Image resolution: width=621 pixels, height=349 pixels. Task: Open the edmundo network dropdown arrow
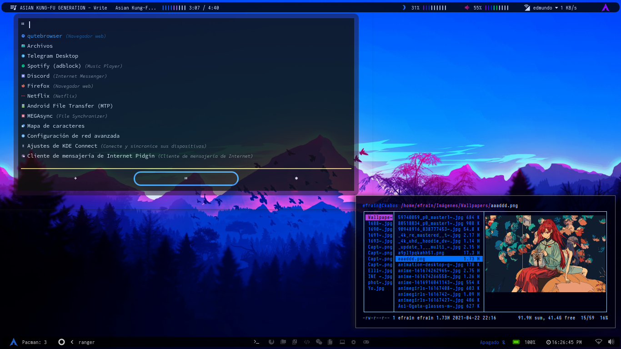pos(556,8)
